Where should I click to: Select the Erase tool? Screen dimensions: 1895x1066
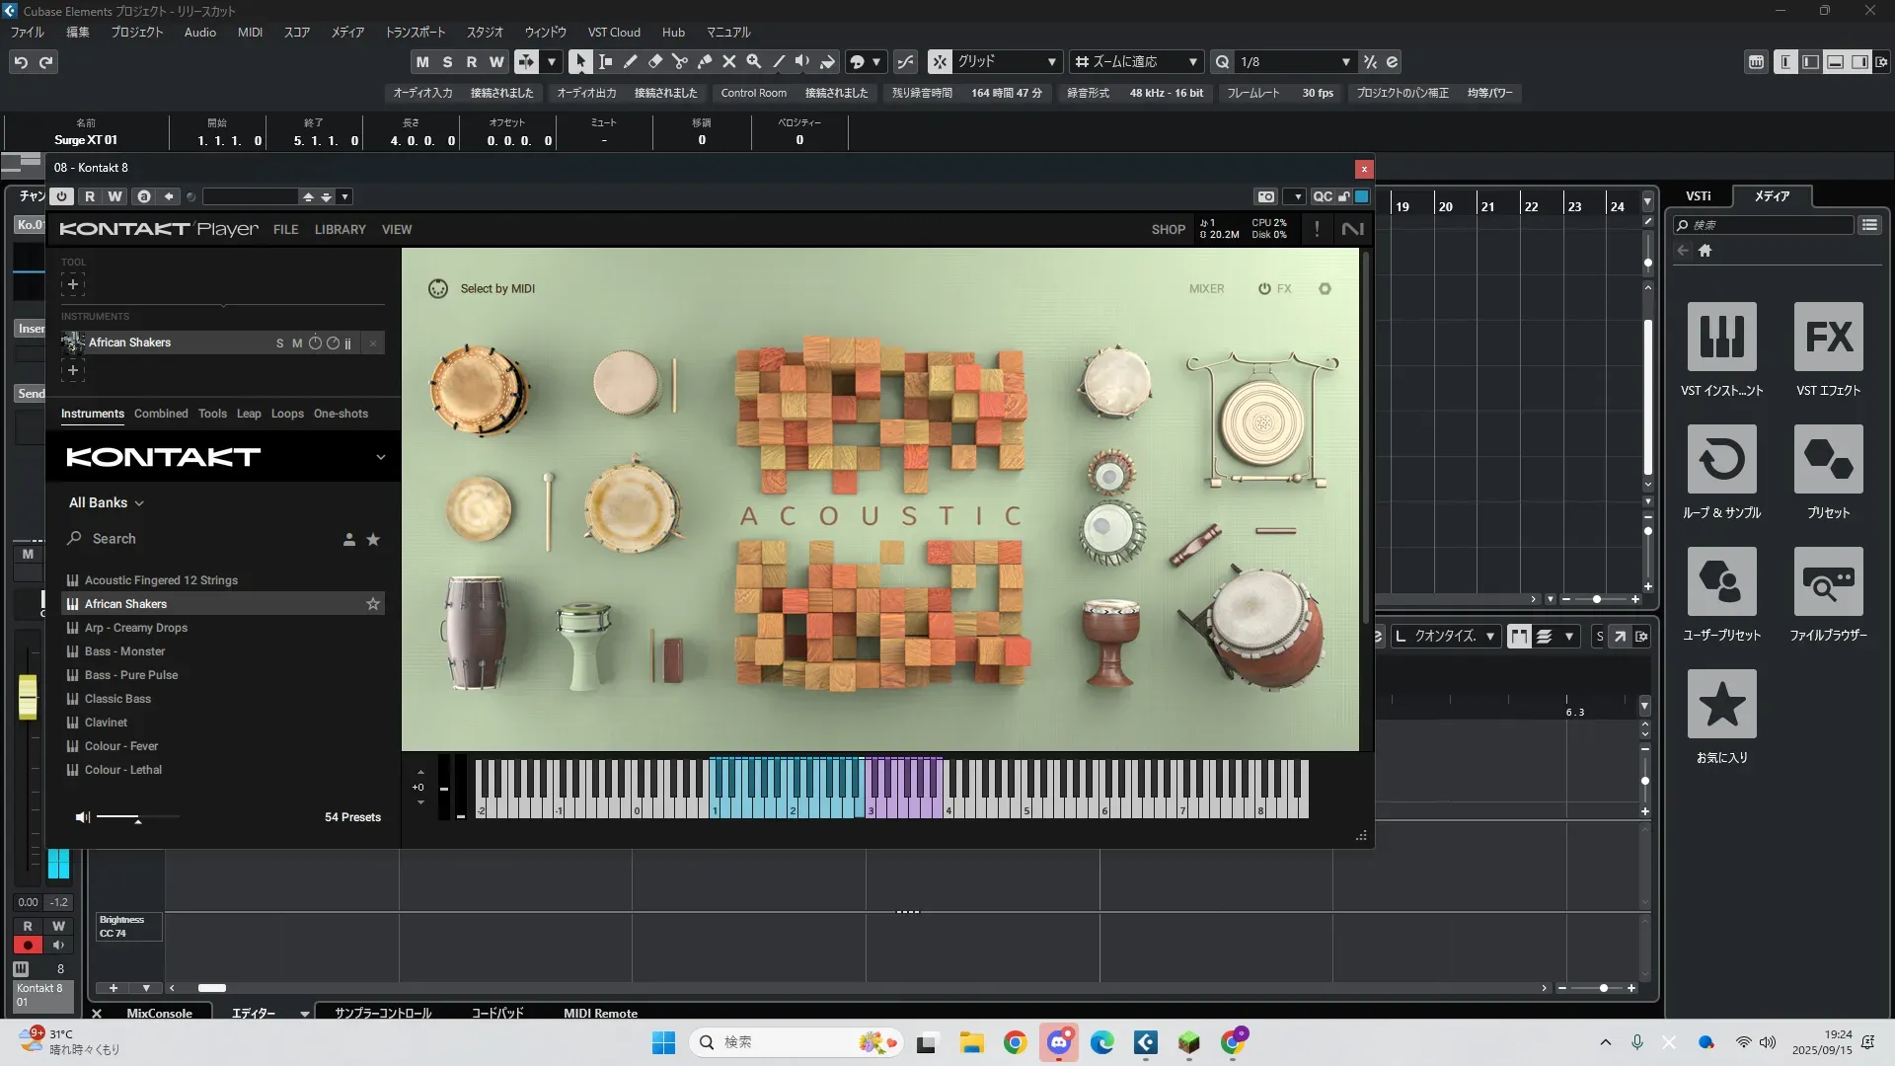pyautogui.click(x=654, y=61)
